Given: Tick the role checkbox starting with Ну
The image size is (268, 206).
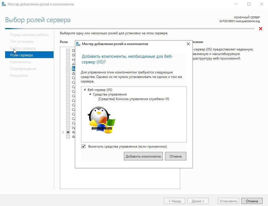Looking at the screenshot, I should tap(68, 60).
